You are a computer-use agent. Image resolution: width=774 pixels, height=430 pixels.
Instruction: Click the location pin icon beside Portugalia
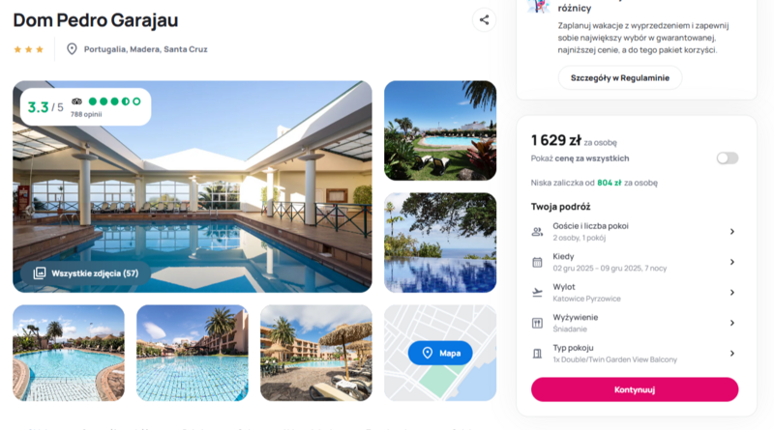(72, 49)
